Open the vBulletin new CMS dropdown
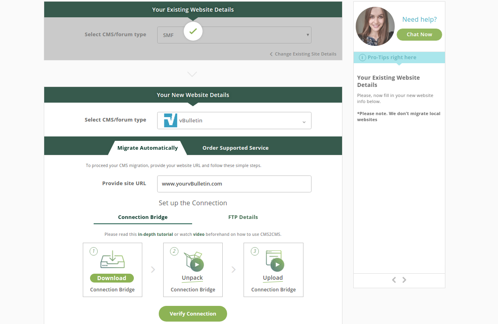The image size is (498, 324). tap(234, 120)
